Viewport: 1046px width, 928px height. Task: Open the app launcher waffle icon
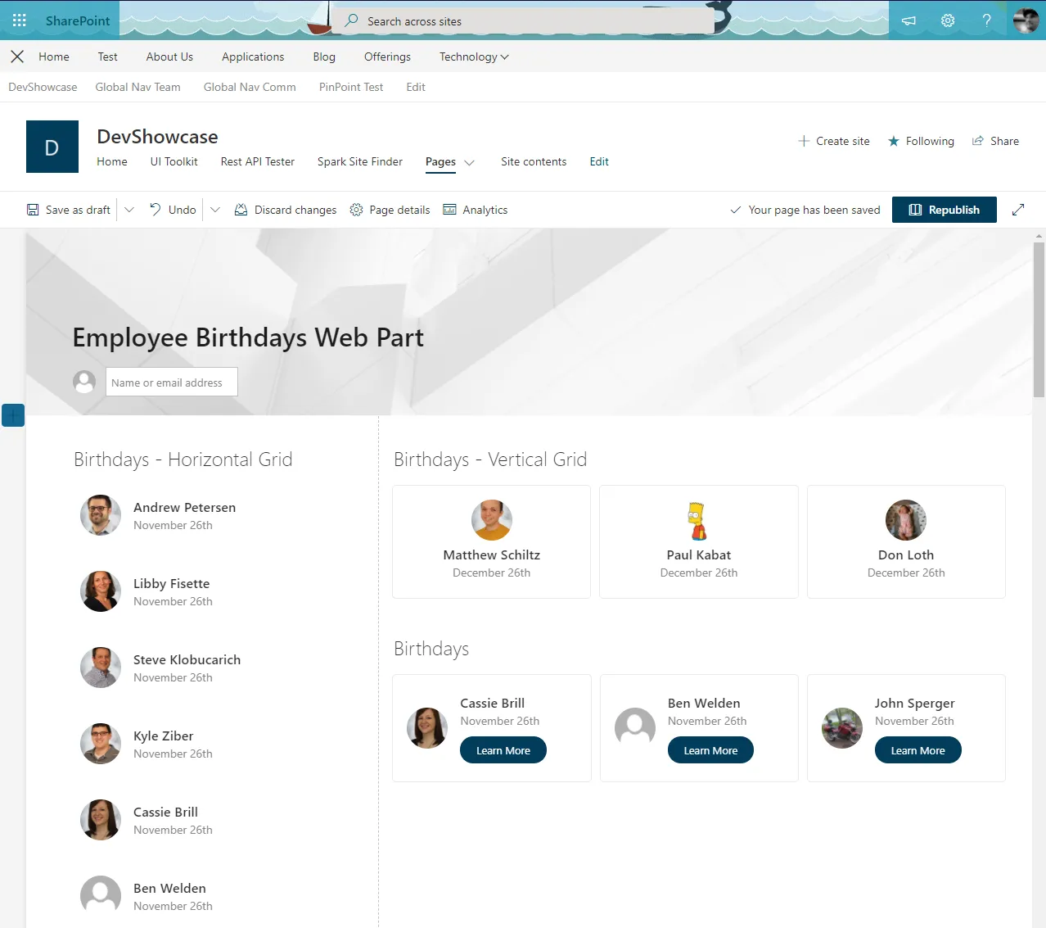[x=20, y=20]
